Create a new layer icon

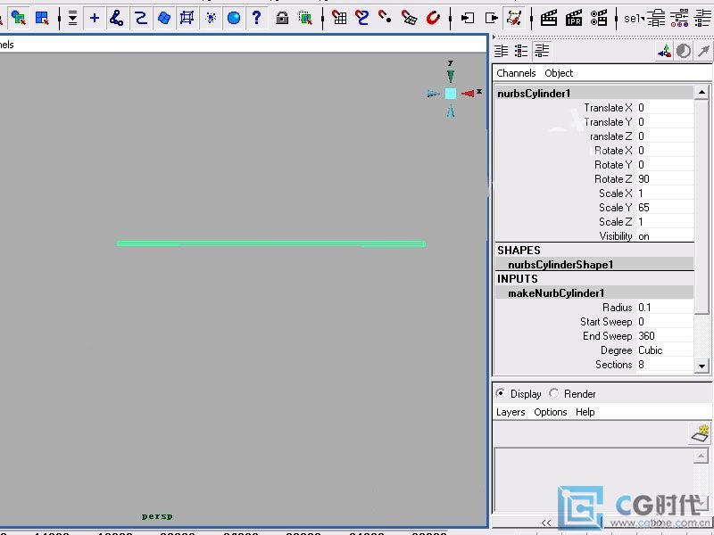pos(701,433)
